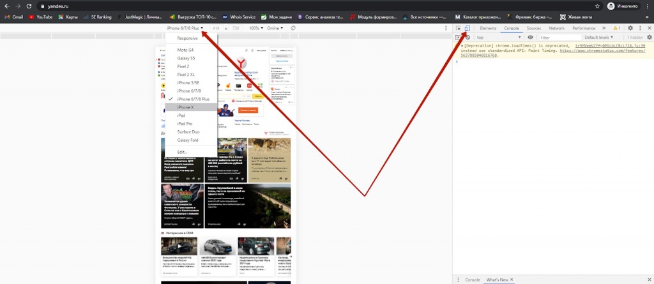Show the console sidebar icon
654x284 pixels.
pos(458,38)
